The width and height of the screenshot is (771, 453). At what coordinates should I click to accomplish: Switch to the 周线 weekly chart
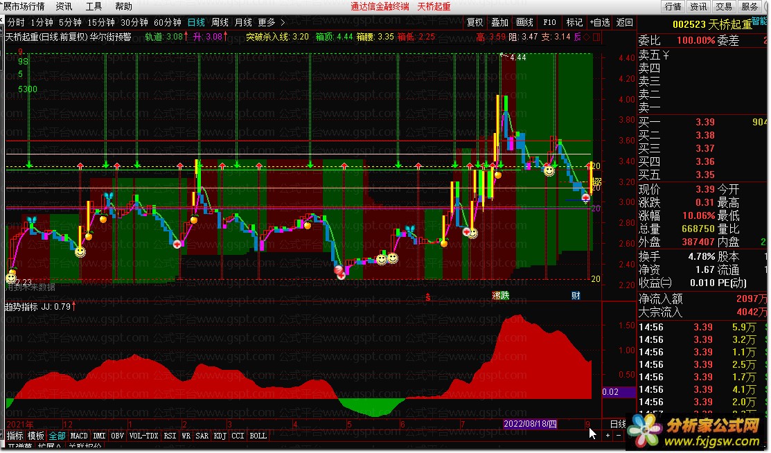220,23
